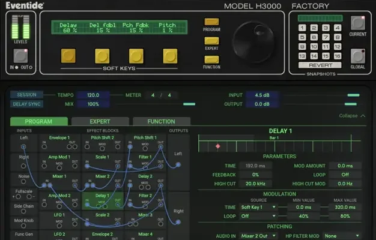Viewport: 376px width, 240px height.
Task: Open the AUDIO IN patching dropdown
Action: pos(258,236)
